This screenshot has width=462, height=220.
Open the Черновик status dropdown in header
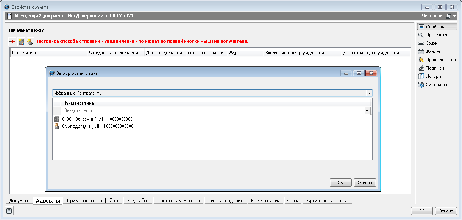pyautogui.click(x=449, y=16)
